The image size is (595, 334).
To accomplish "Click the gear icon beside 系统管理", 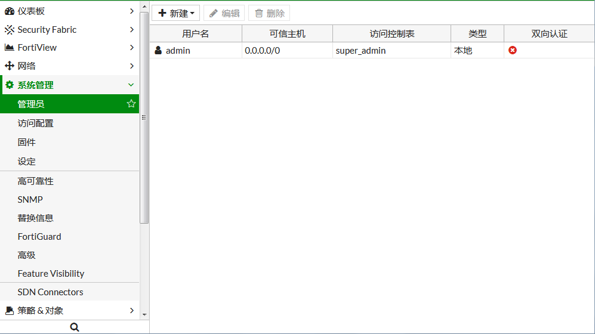I will coord(10,85).
